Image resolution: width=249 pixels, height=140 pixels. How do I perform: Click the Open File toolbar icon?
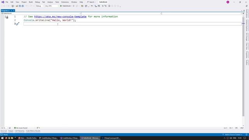coord(17,6)
